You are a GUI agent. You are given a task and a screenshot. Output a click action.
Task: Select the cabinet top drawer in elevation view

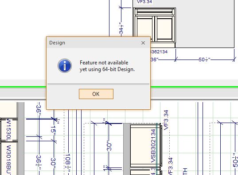pos(155,12)
